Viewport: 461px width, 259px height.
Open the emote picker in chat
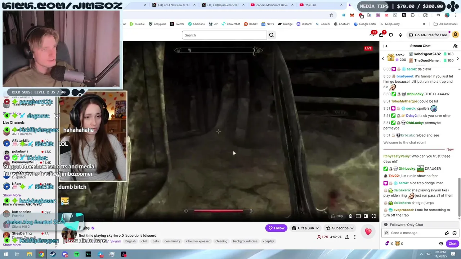455,233
